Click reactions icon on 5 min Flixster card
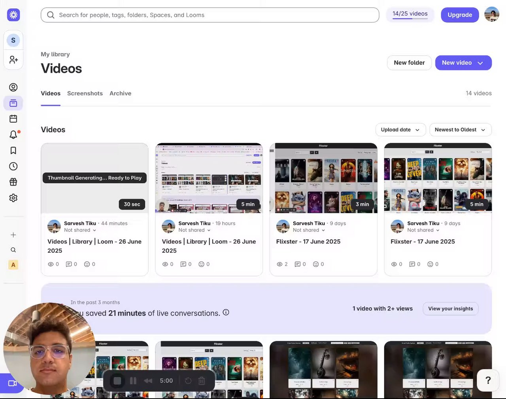The width and height of the screenshot is (506, 399). coord(430,264)
